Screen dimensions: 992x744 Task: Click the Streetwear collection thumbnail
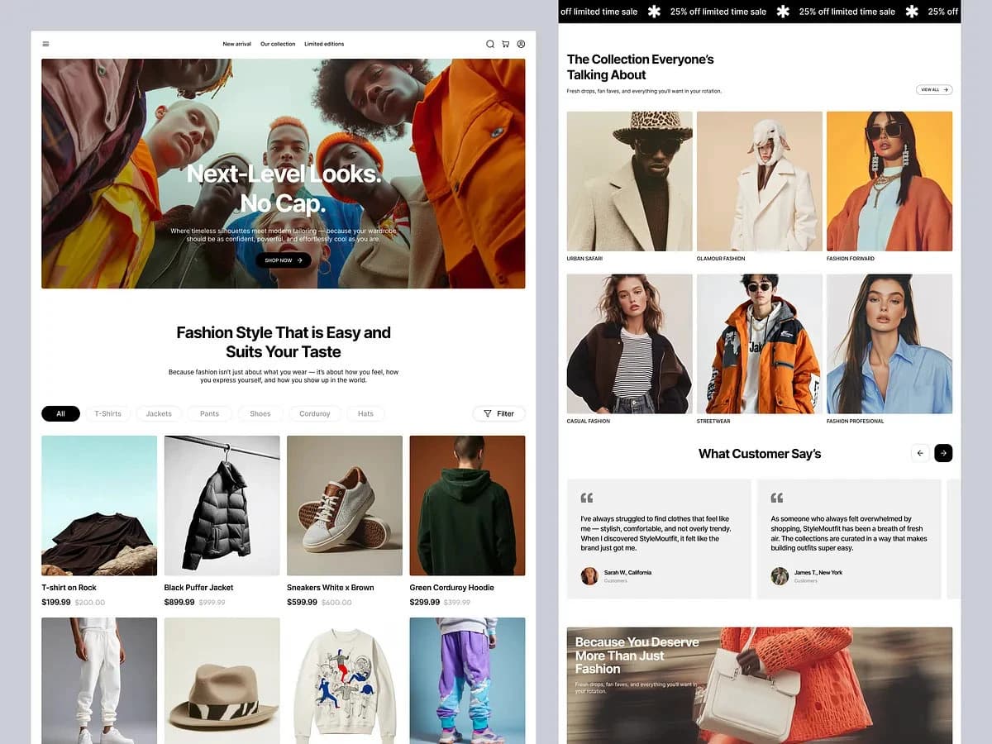coord(759,343)
